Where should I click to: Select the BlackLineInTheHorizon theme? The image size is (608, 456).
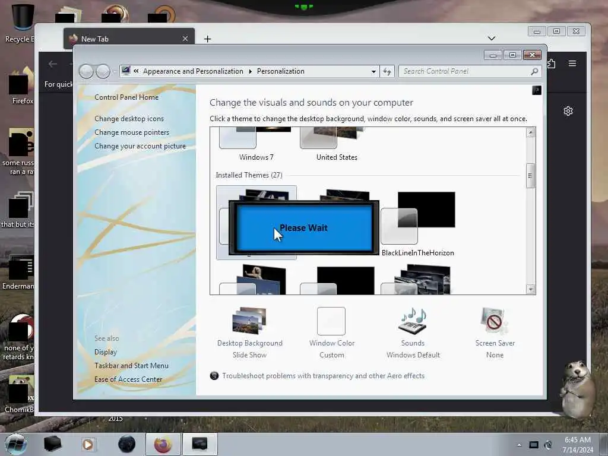417,223
